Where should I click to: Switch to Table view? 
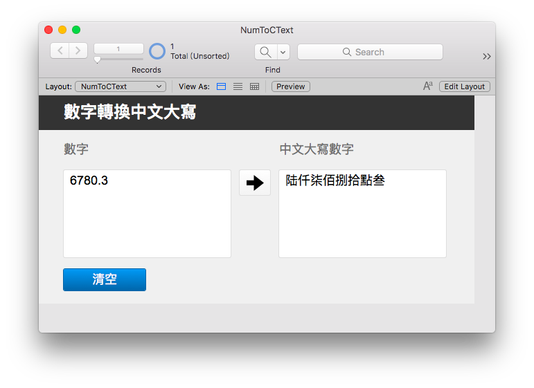coord(254,86)
